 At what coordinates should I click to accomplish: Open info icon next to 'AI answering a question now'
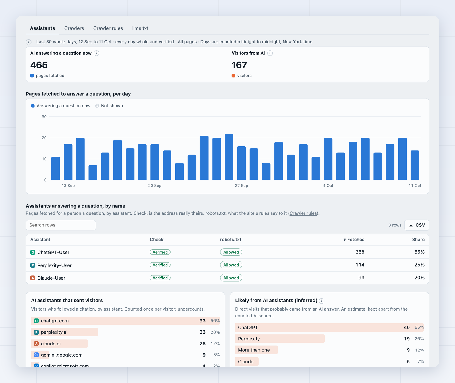pyautogui.click(x=96, y=53)
